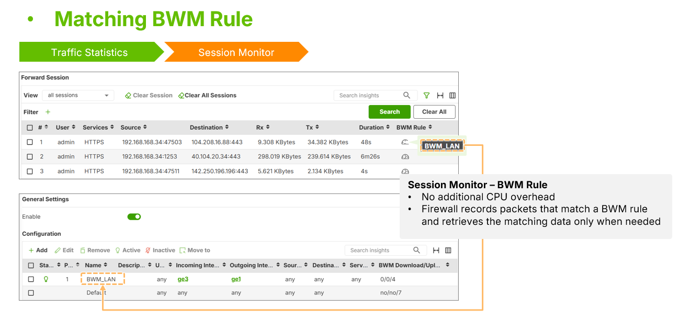Click the Clear Session button label
The image size is (679, 320).
click(x=153, y=96)
